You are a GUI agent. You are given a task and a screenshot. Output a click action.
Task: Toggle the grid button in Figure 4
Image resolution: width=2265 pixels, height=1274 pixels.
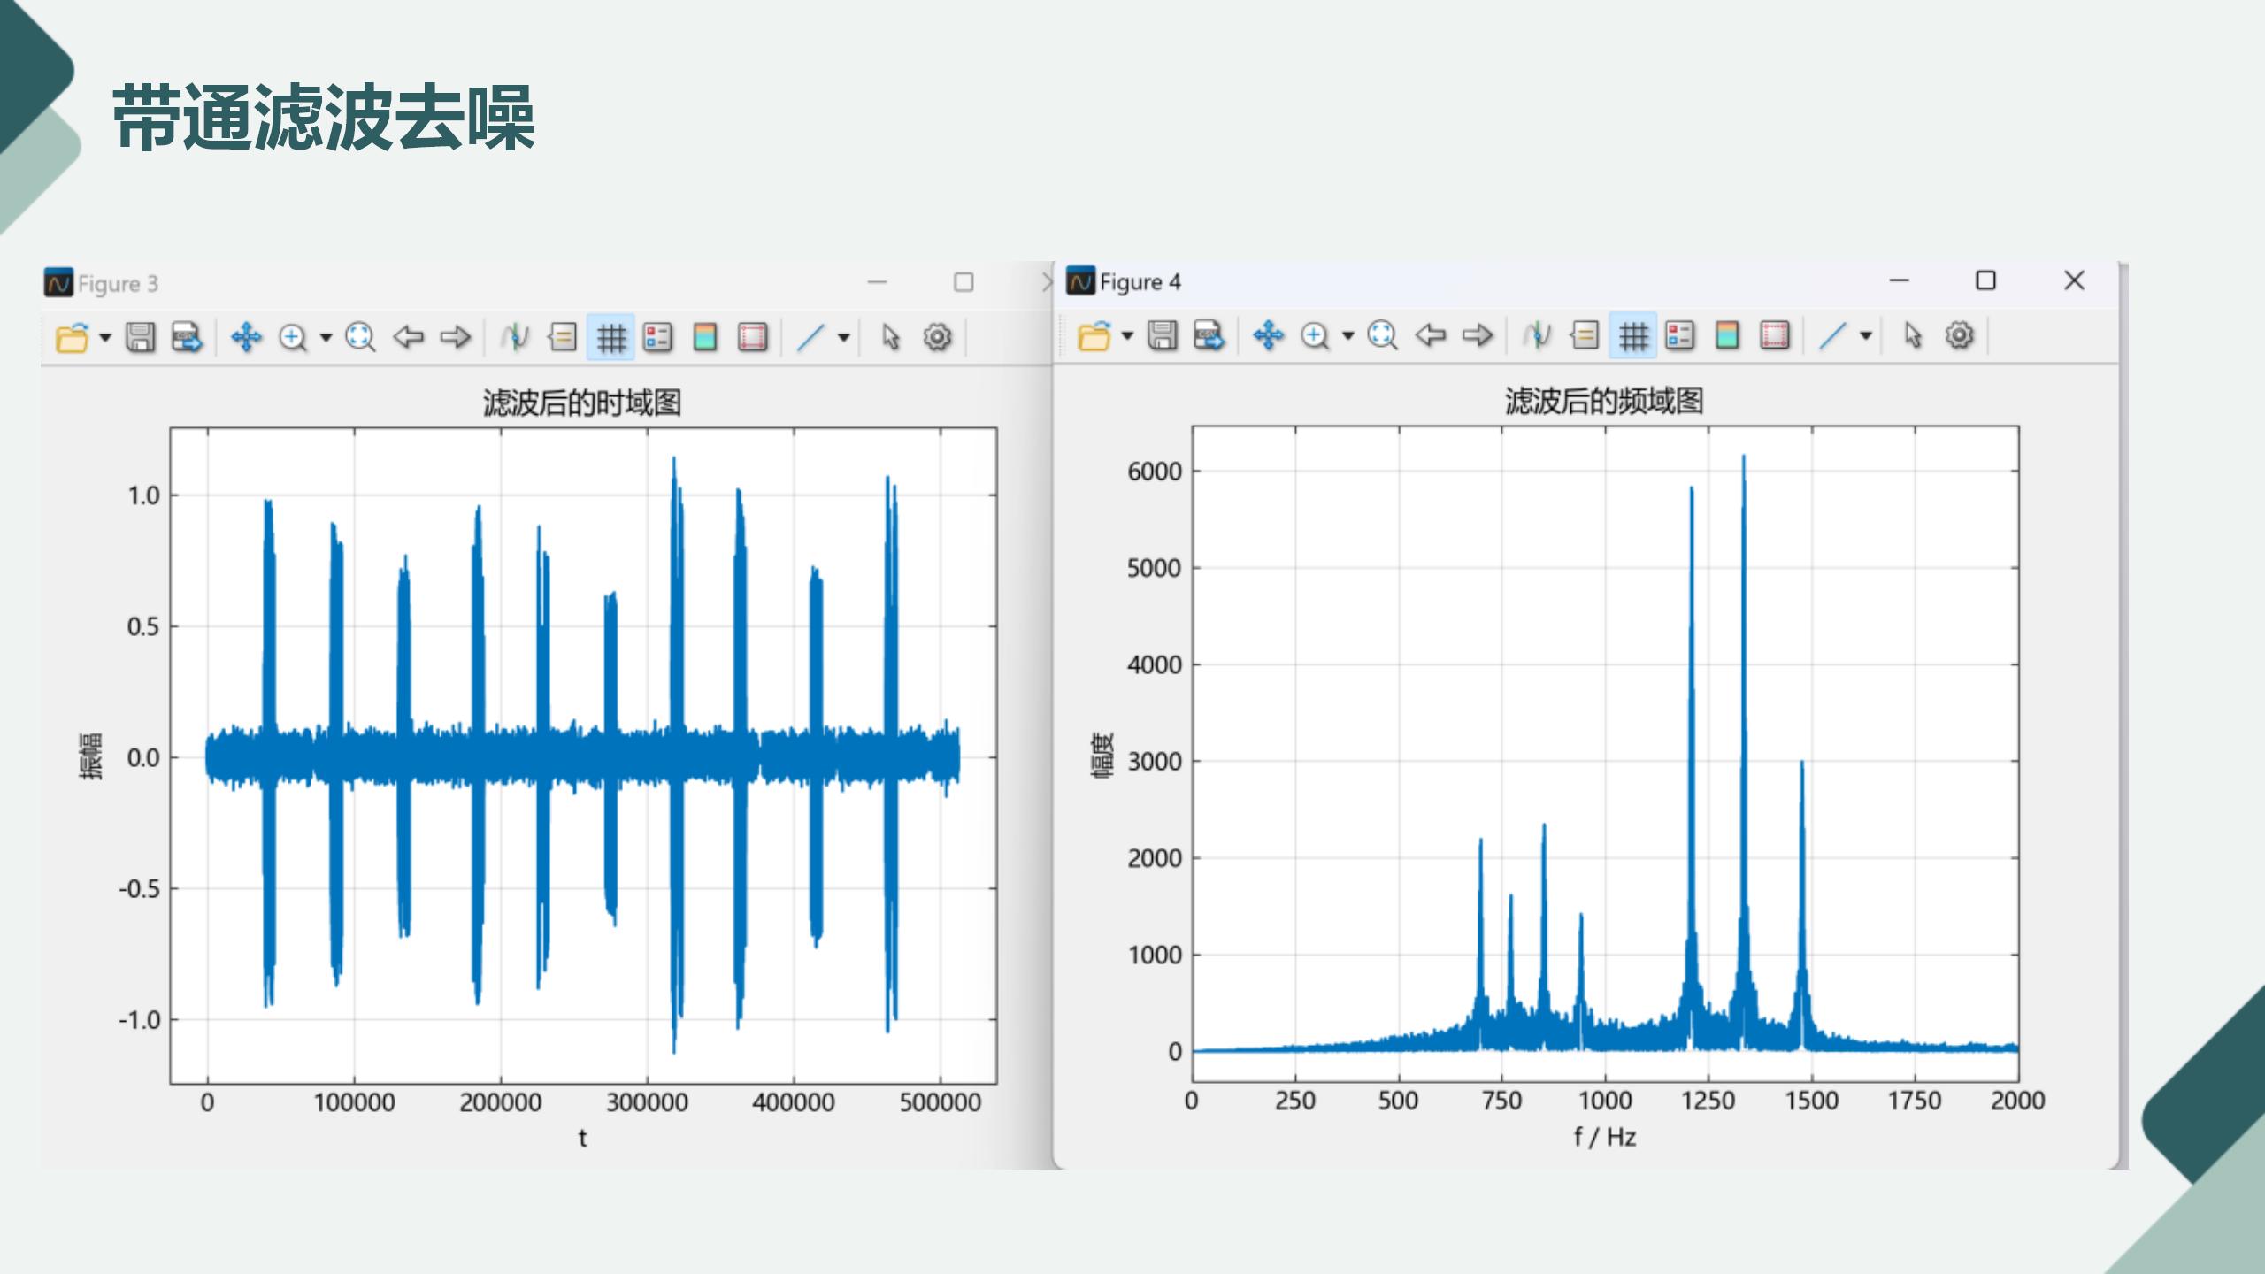pyautogui.click(x=1632, y=335)
